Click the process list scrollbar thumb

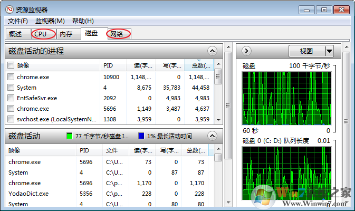[218, 76]
